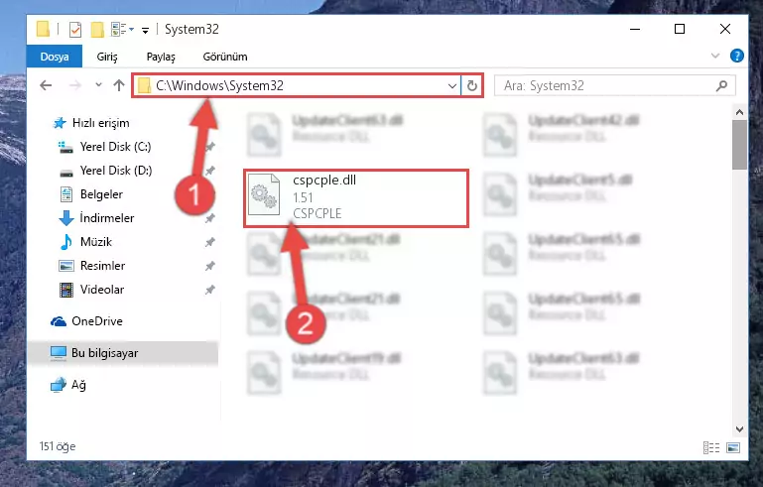This screenshot has width=763, height=487.
Task: Expand the ribbon with the chevron
Action: (x=714, y=56)
